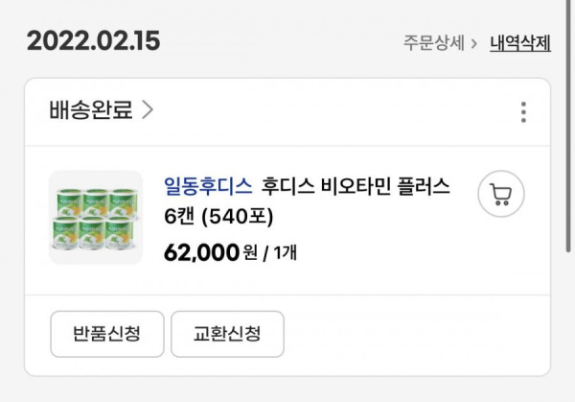Click the page scrollbar on the right edge
Viewport: 575px width, 402px height.
click(x=568, y=125)
